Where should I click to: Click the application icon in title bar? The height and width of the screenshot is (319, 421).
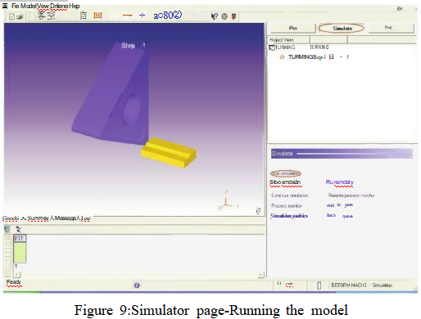[x=5, y=6]
